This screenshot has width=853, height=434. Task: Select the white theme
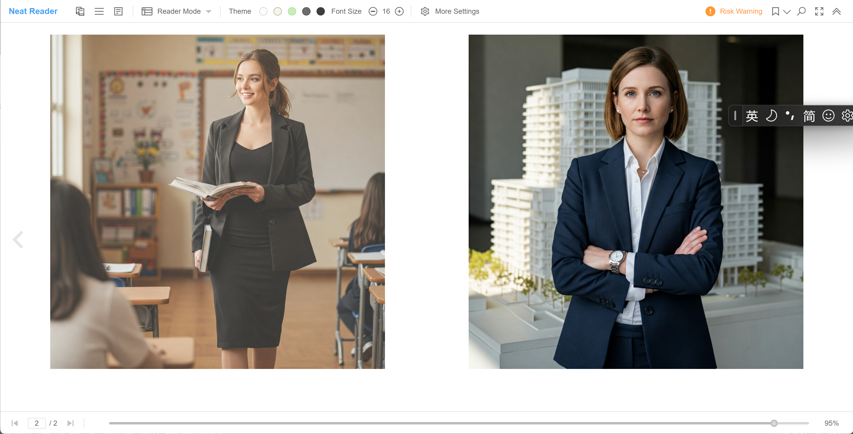point(263,11)
